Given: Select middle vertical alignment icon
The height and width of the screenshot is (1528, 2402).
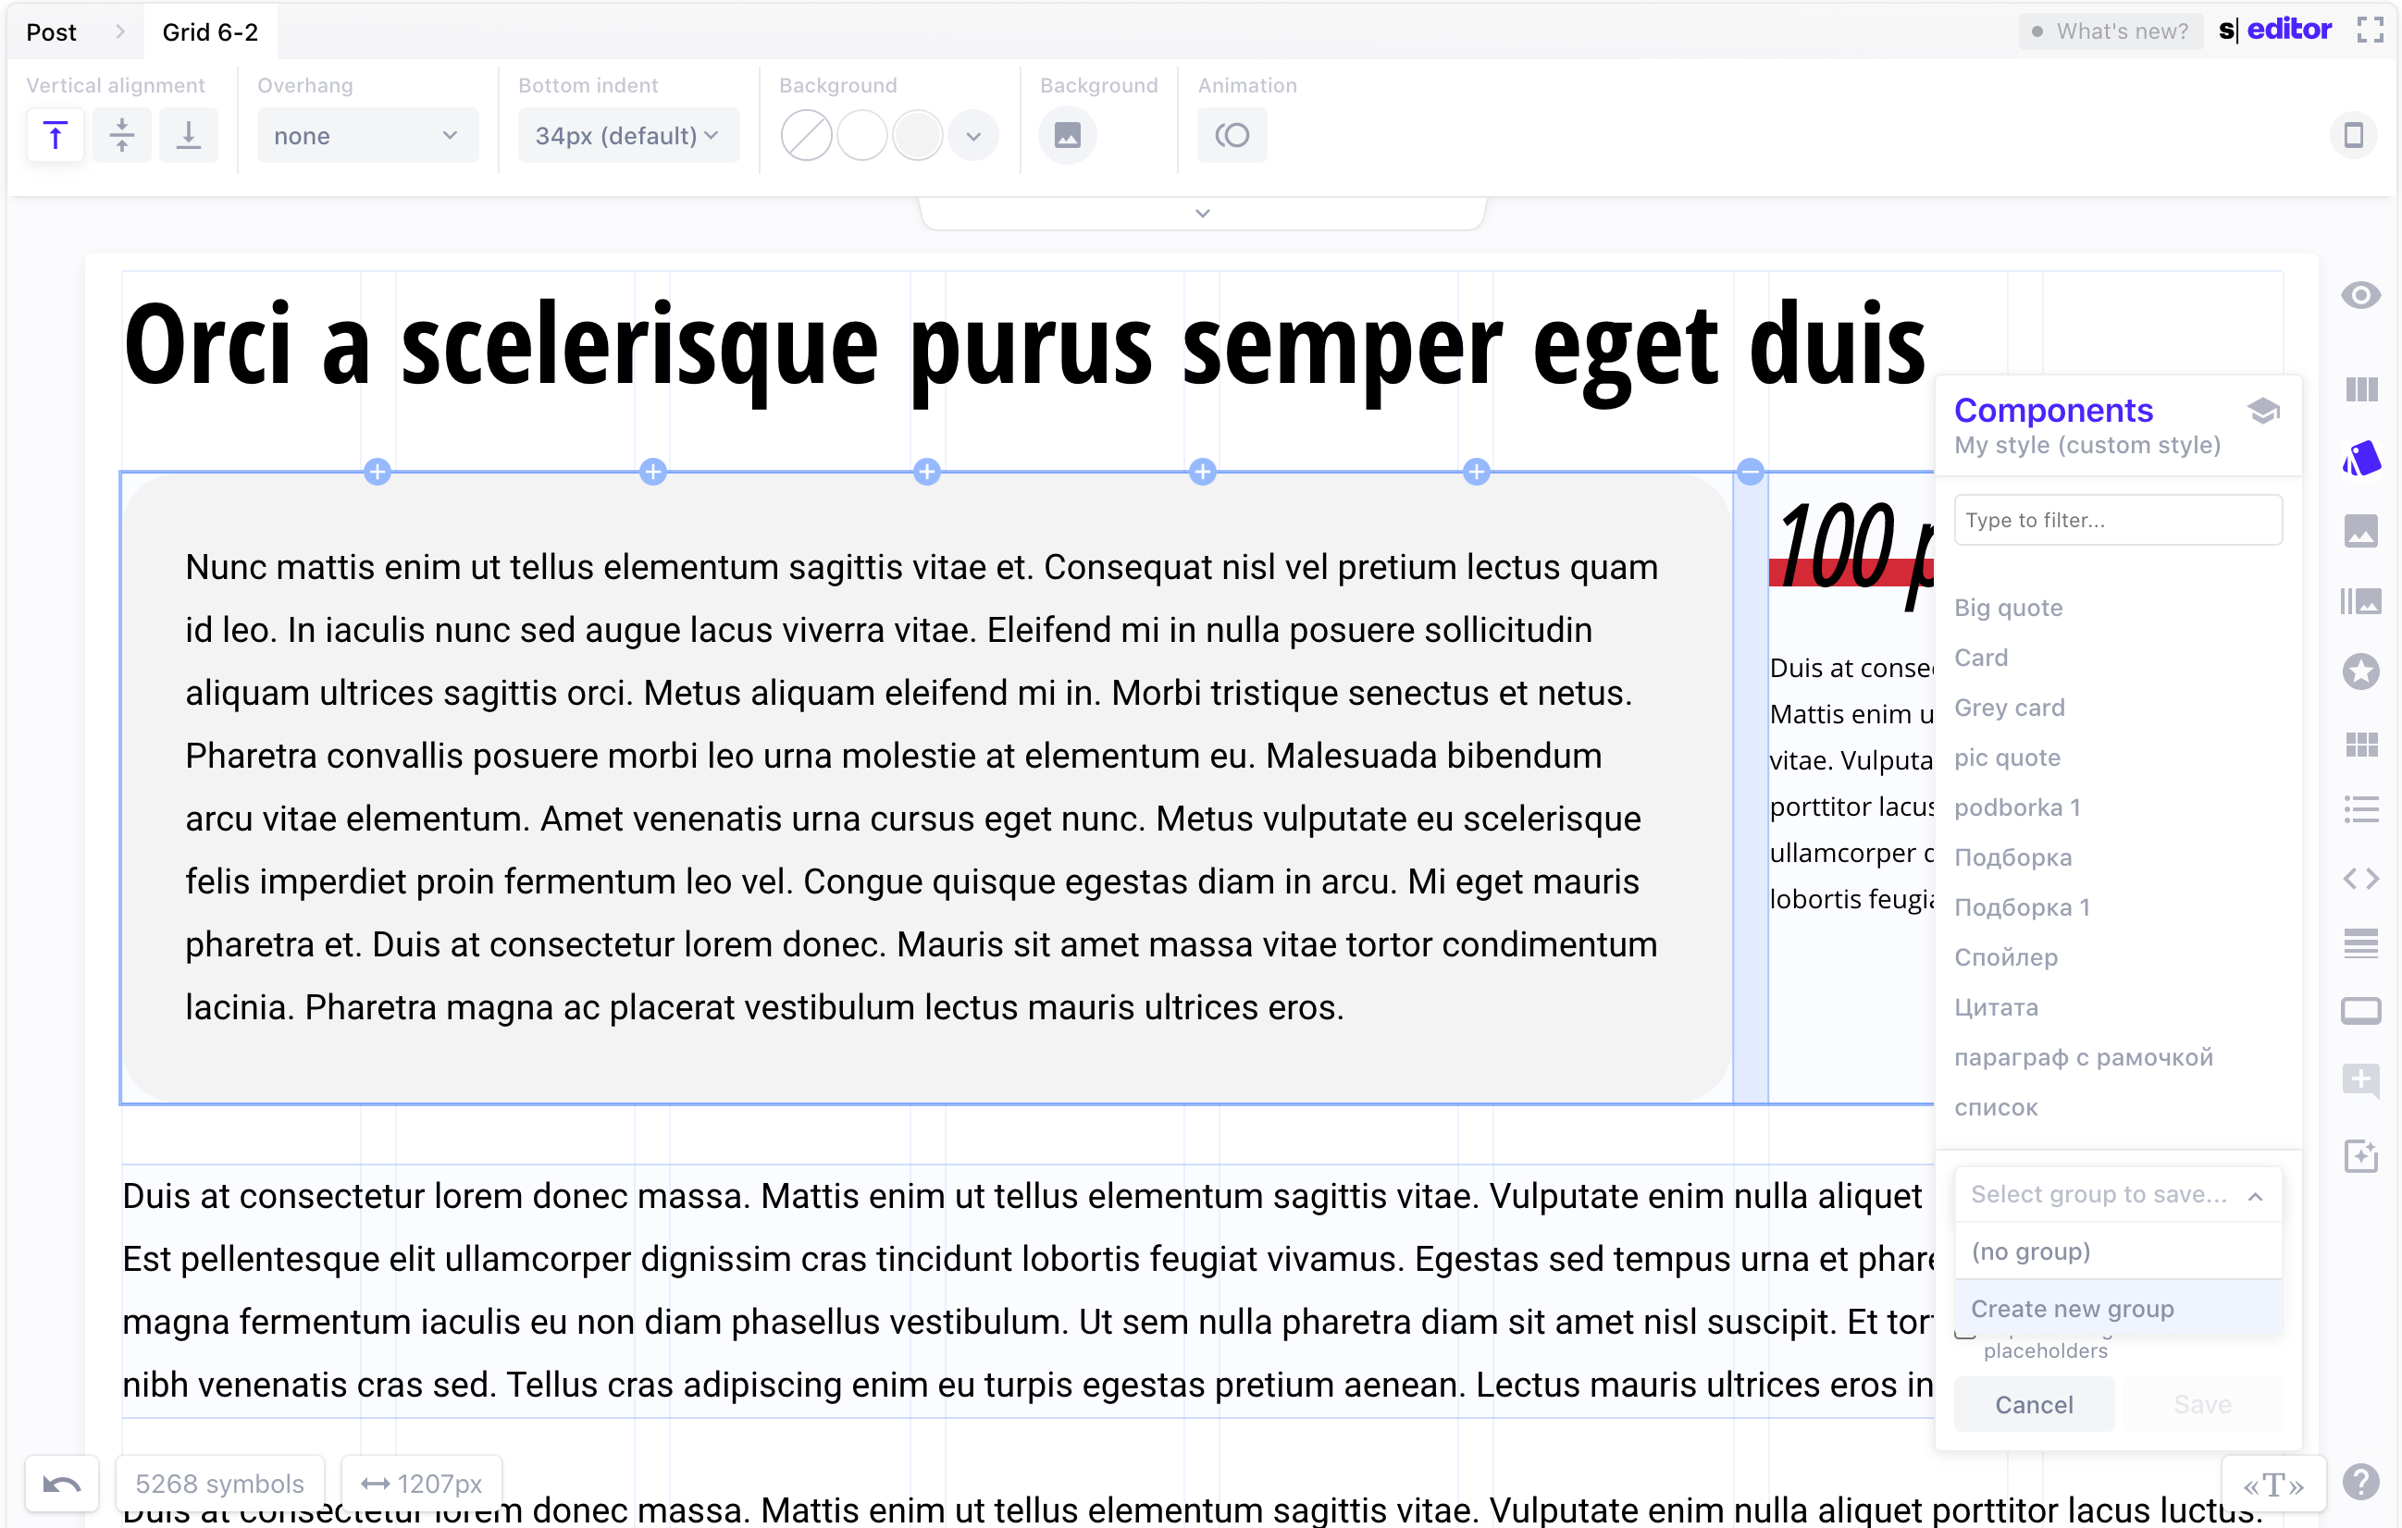Looking at the screenshot, I should (122, 136).
